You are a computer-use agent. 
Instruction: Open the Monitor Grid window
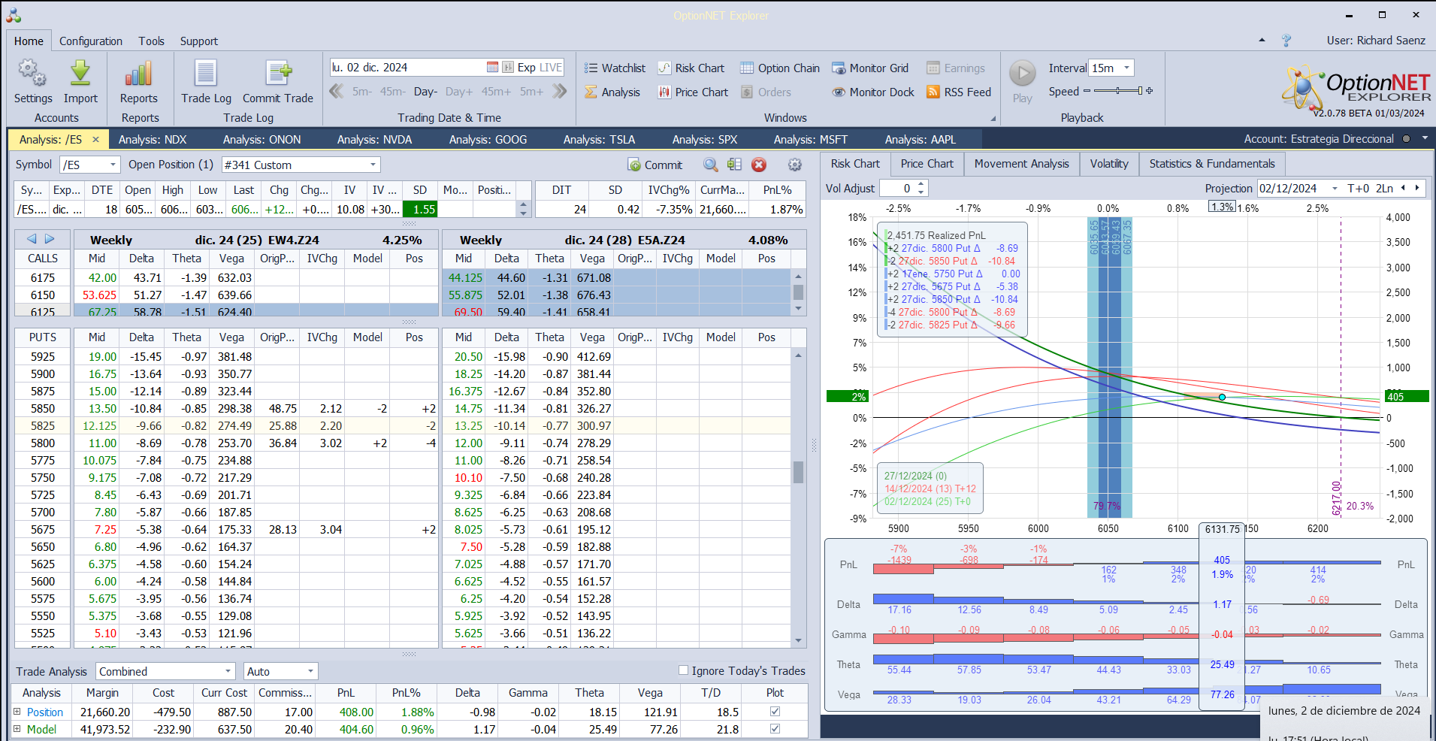click(x=870, y=68)
